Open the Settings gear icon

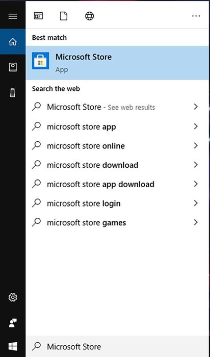(13, 297)
